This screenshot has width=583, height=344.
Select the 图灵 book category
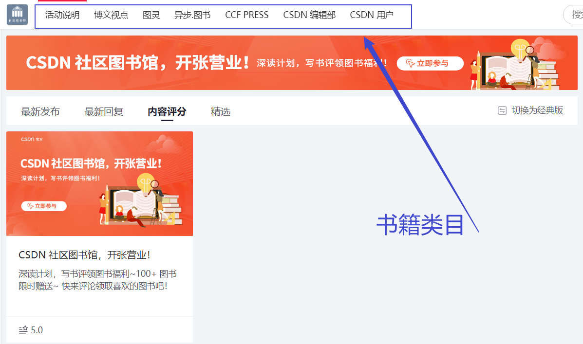coord(151,15)
